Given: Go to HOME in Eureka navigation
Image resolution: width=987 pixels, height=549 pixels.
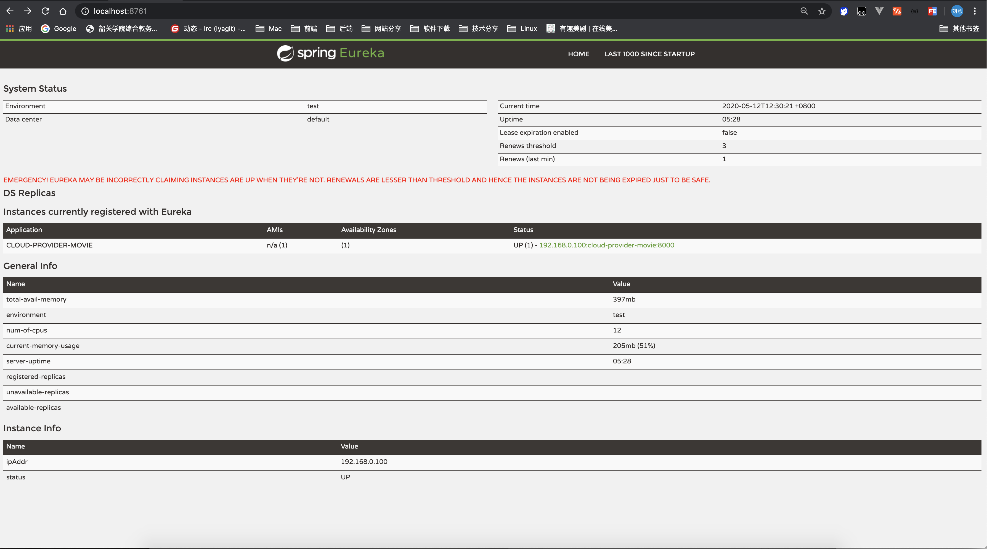Looking at the screenshot, I should pyautogui.click(x=579, y=54).
